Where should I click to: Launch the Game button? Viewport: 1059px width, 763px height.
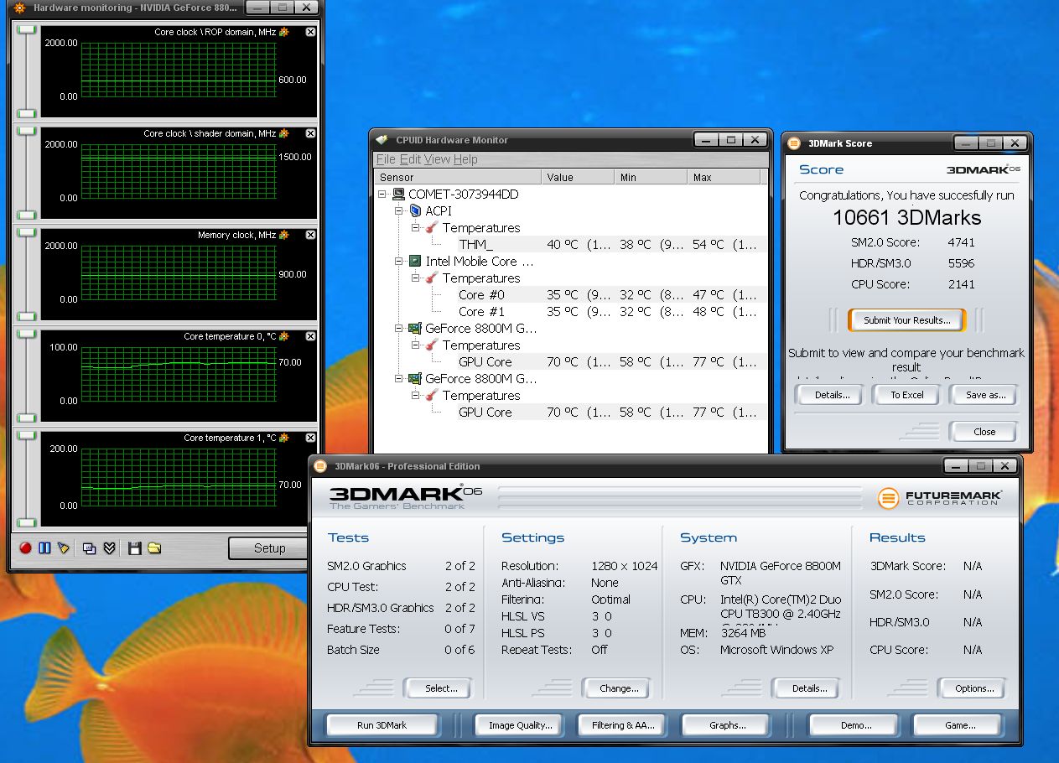point(960,725)
